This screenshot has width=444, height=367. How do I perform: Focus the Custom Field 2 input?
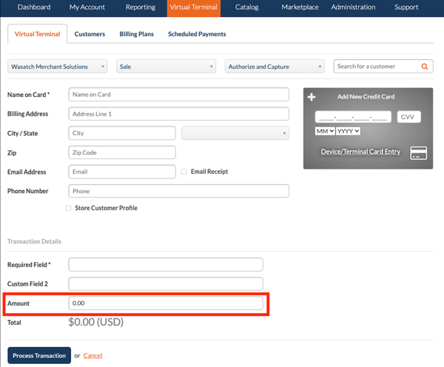click(x=166, y=283)
